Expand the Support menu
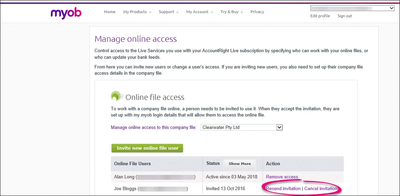 169,12
